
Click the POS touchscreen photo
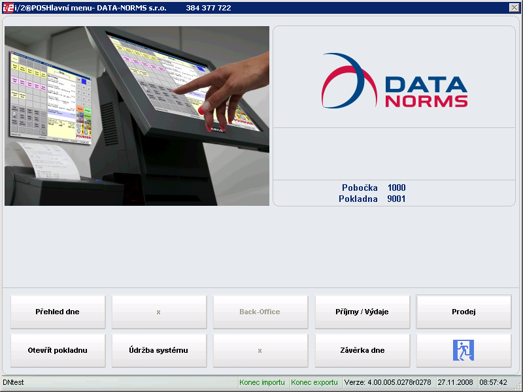137,116
